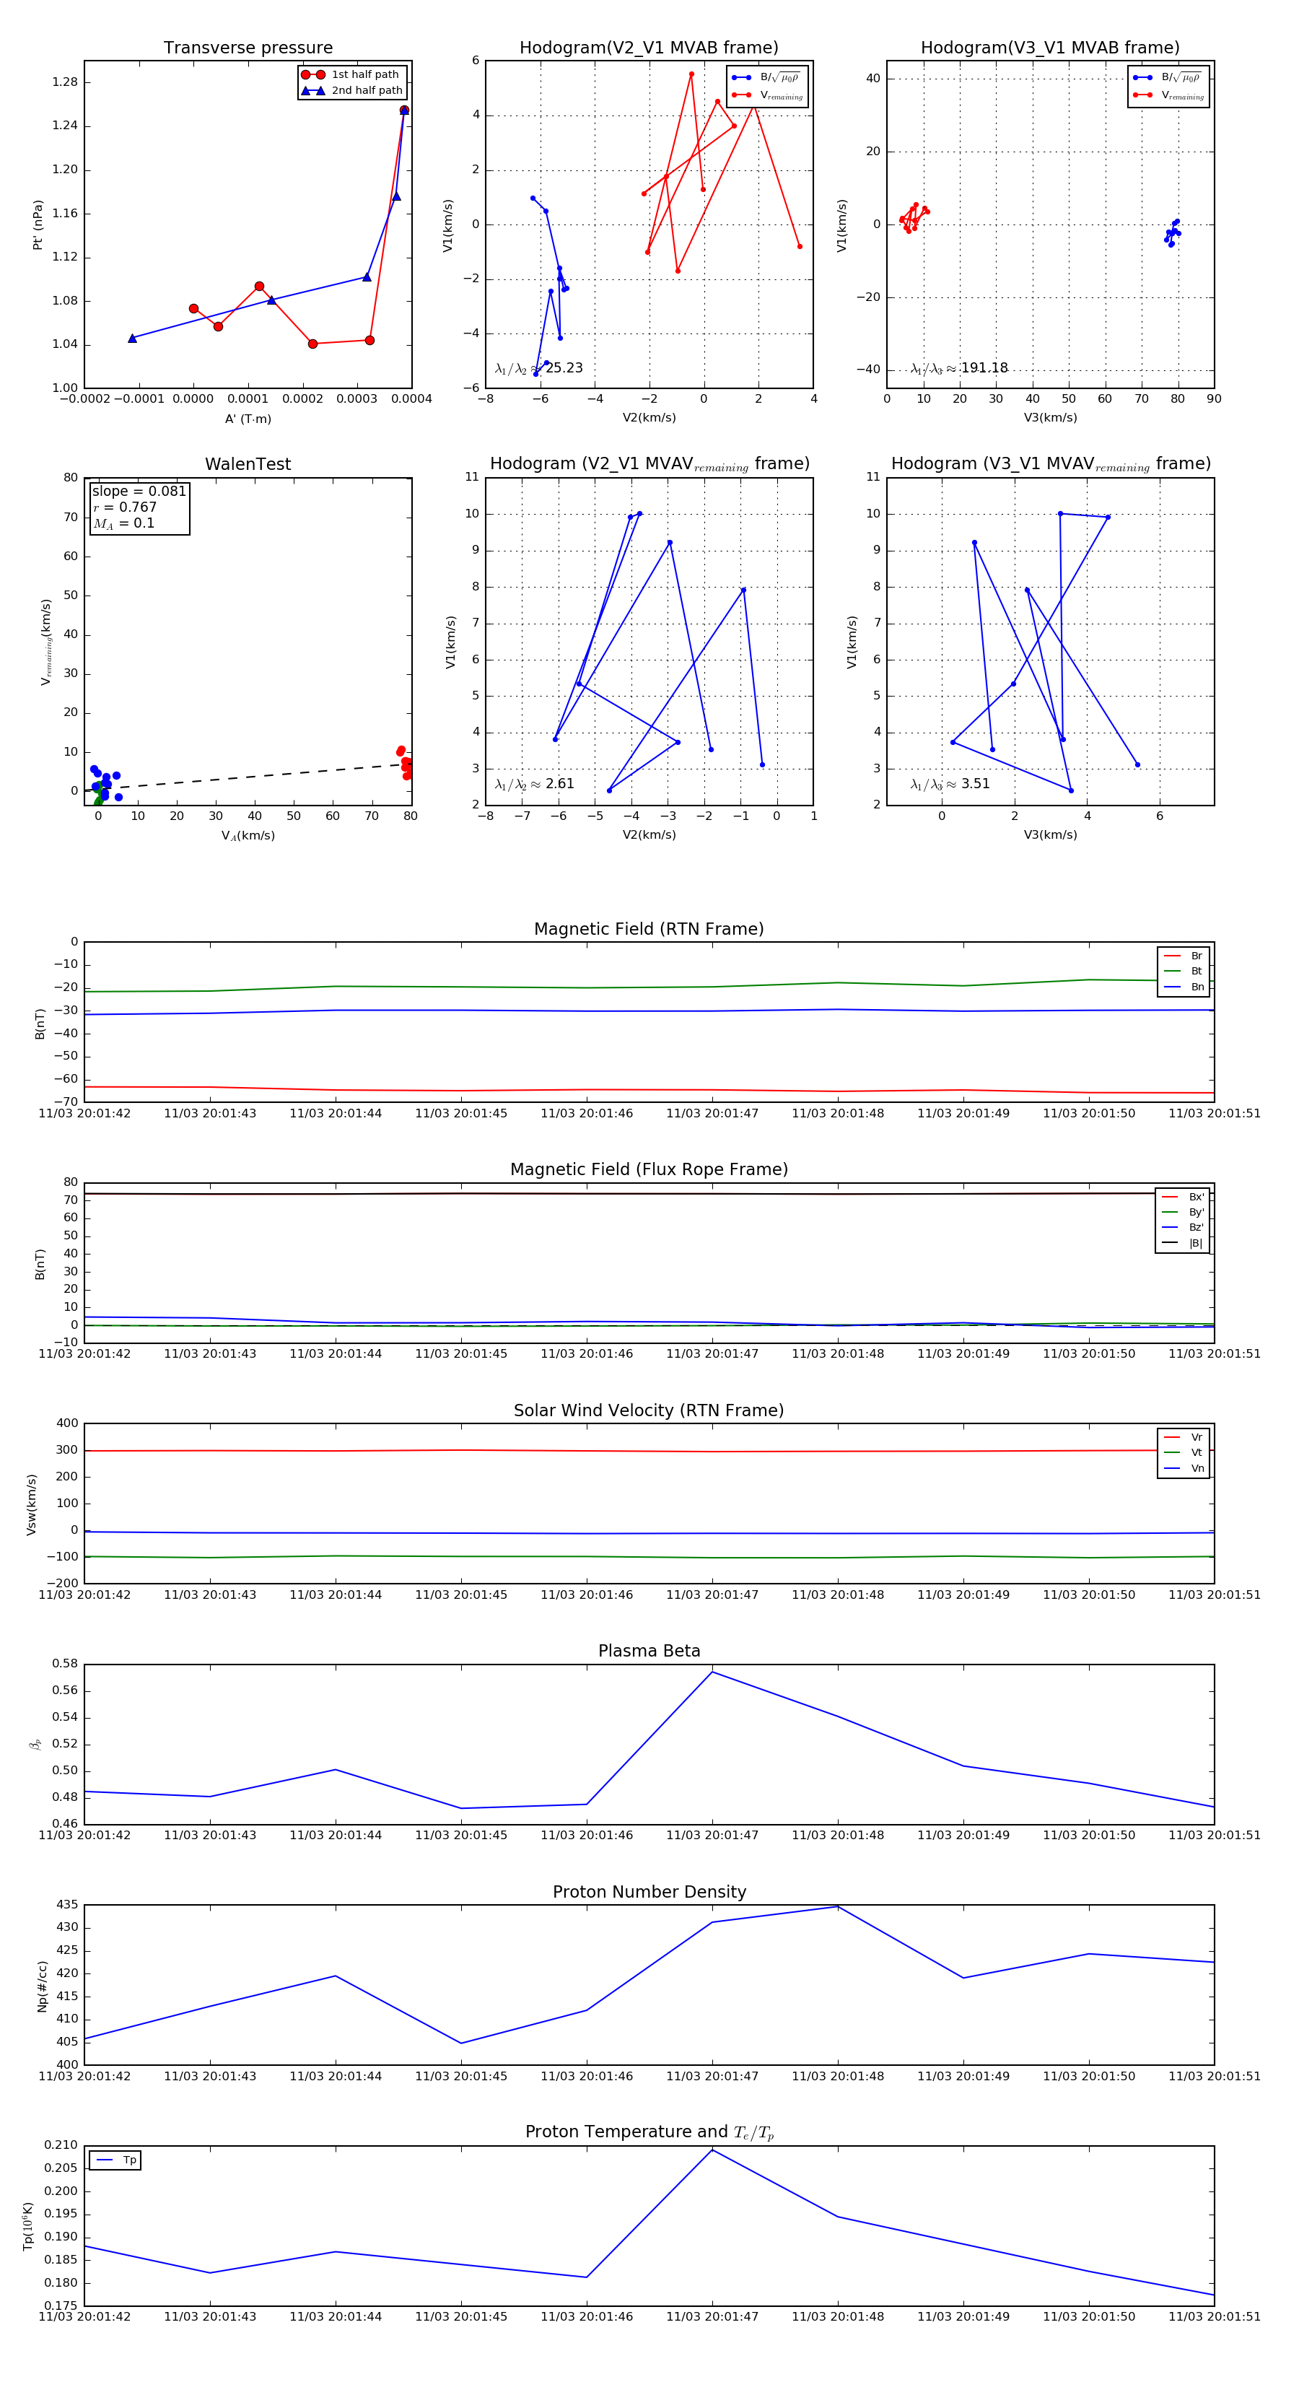The width and height of the screenshot is (1299, 2382).
Task: Click 'Br' legend entry in RTN field plot
Action: tap(1184, 956)
